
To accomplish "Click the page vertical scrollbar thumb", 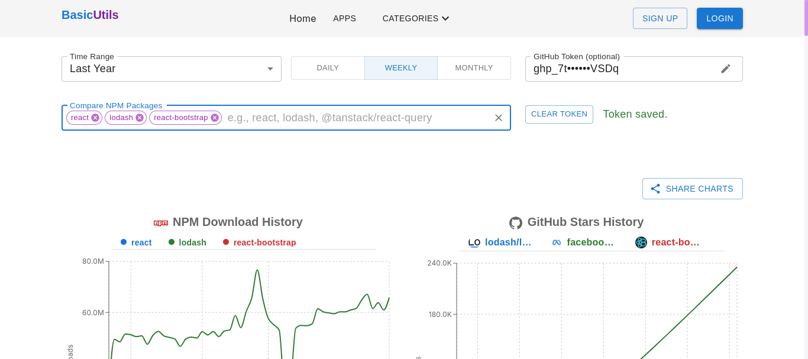I will (x=806, y=18).
